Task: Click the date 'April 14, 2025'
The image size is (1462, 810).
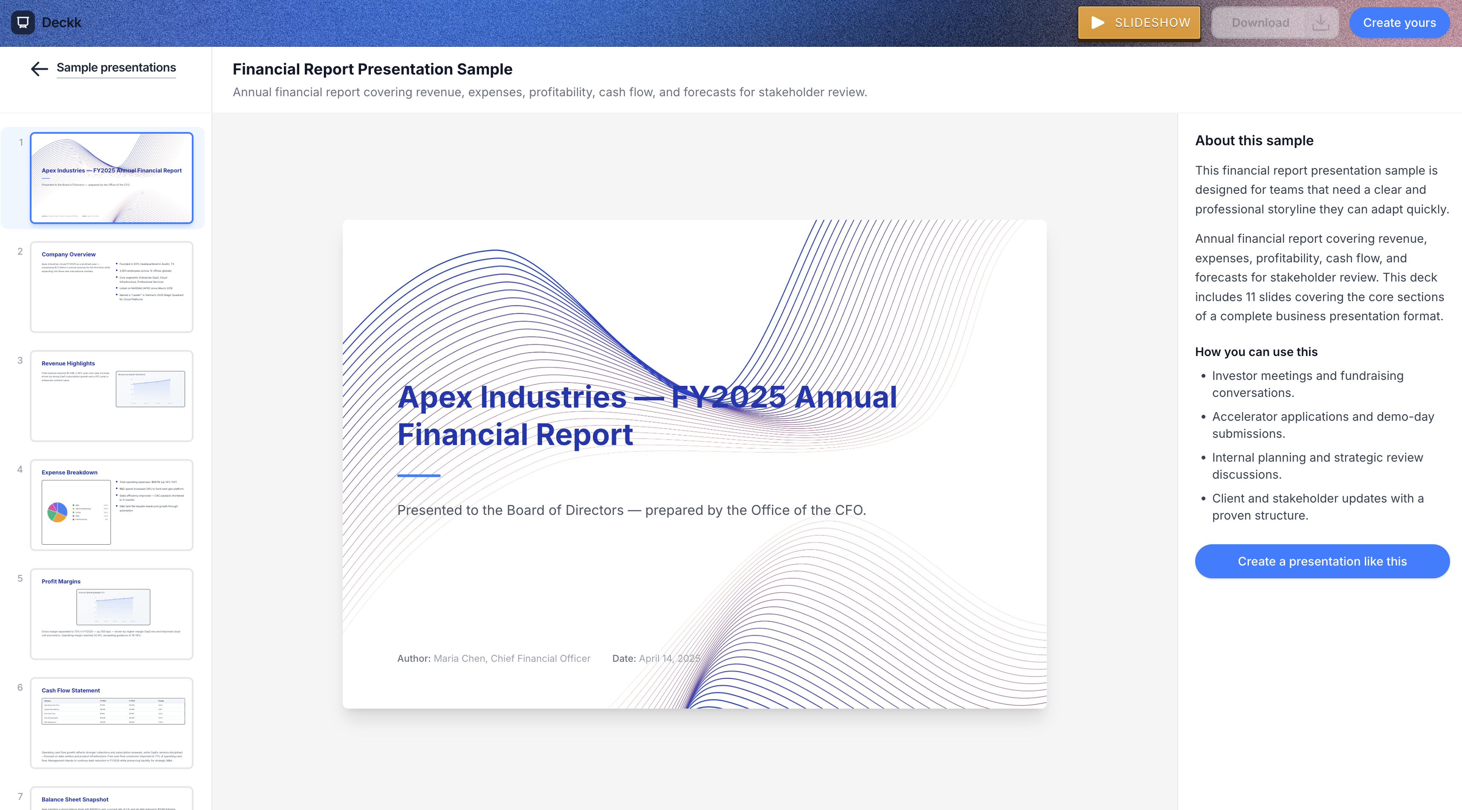Action: (x=669, y=658)
